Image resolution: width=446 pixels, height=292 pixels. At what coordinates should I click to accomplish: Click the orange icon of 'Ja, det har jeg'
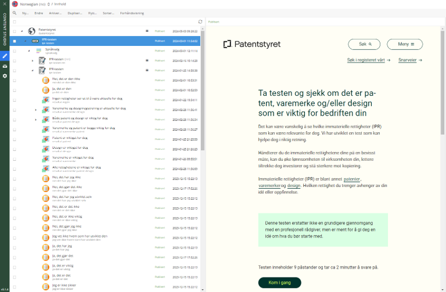[x=45, y=247]
